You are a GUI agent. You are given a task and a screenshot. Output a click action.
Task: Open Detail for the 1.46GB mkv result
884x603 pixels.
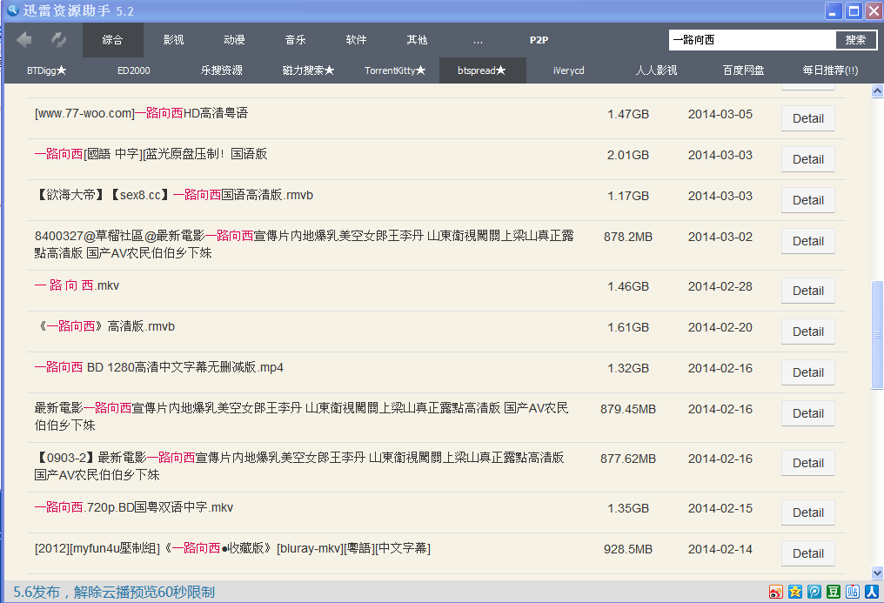tap(808, 291)
